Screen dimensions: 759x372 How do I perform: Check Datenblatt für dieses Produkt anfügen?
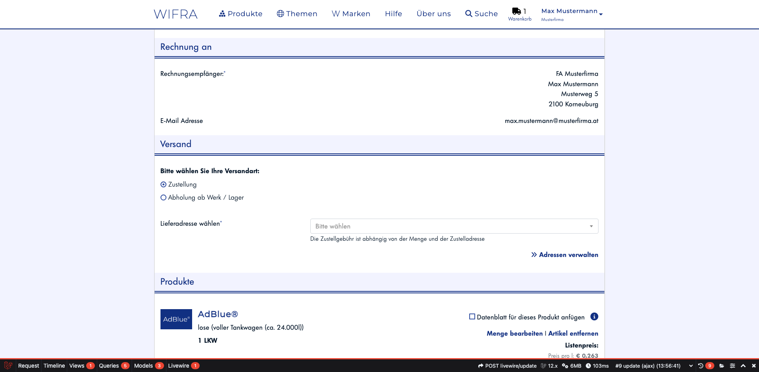tap(472, 317)
